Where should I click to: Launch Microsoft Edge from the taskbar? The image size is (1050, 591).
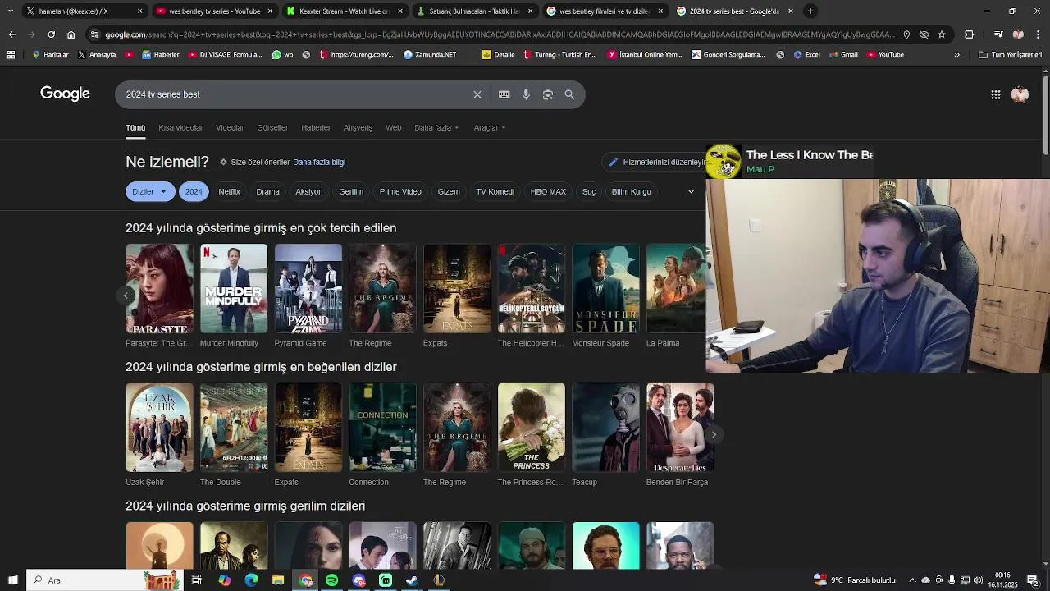coord(251,580)
